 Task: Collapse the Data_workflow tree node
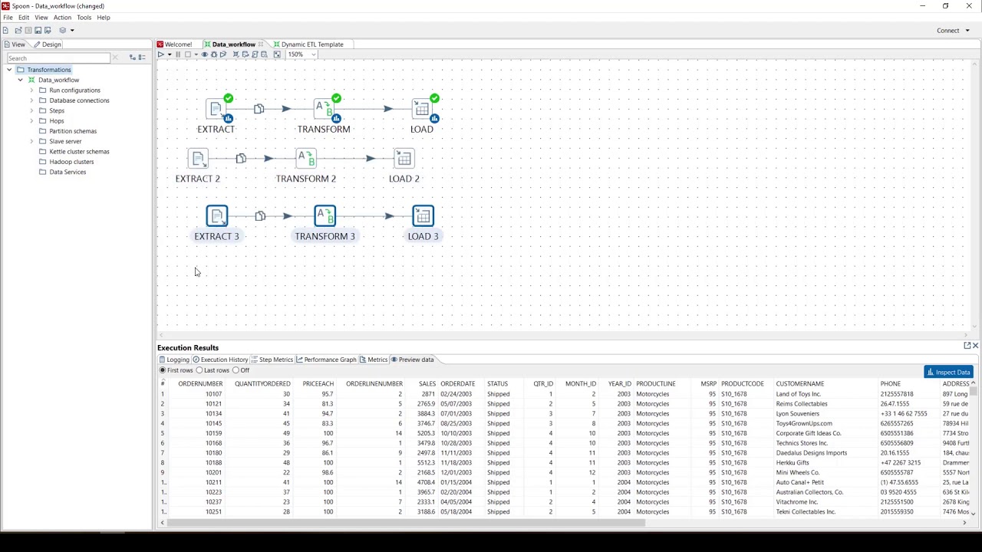pyautogui.click(x=20, y=80)
